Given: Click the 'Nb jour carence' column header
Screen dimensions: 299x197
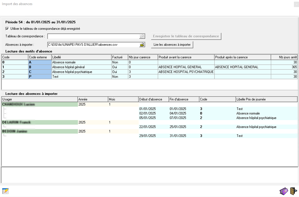Looking at the screenshot, I should (x=143, y=57).
